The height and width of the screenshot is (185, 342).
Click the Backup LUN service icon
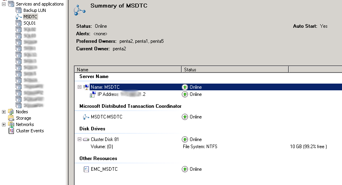pyautogui.click(x=19, y=10)
